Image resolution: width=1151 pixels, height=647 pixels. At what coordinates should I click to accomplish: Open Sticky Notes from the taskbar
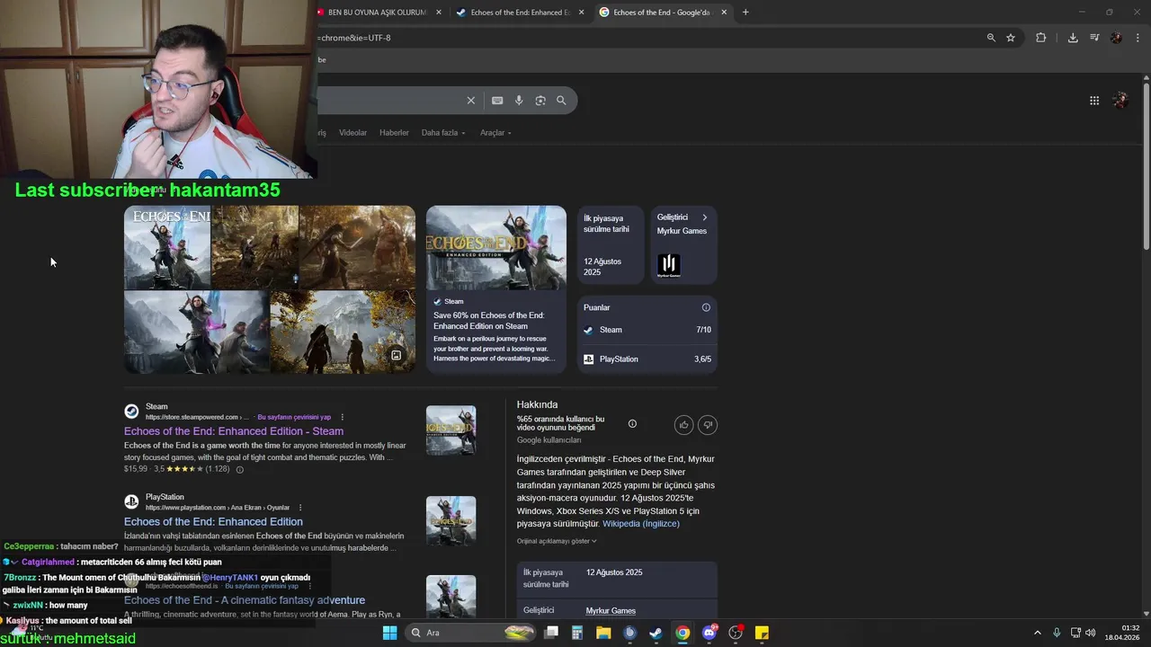point(762,633)
